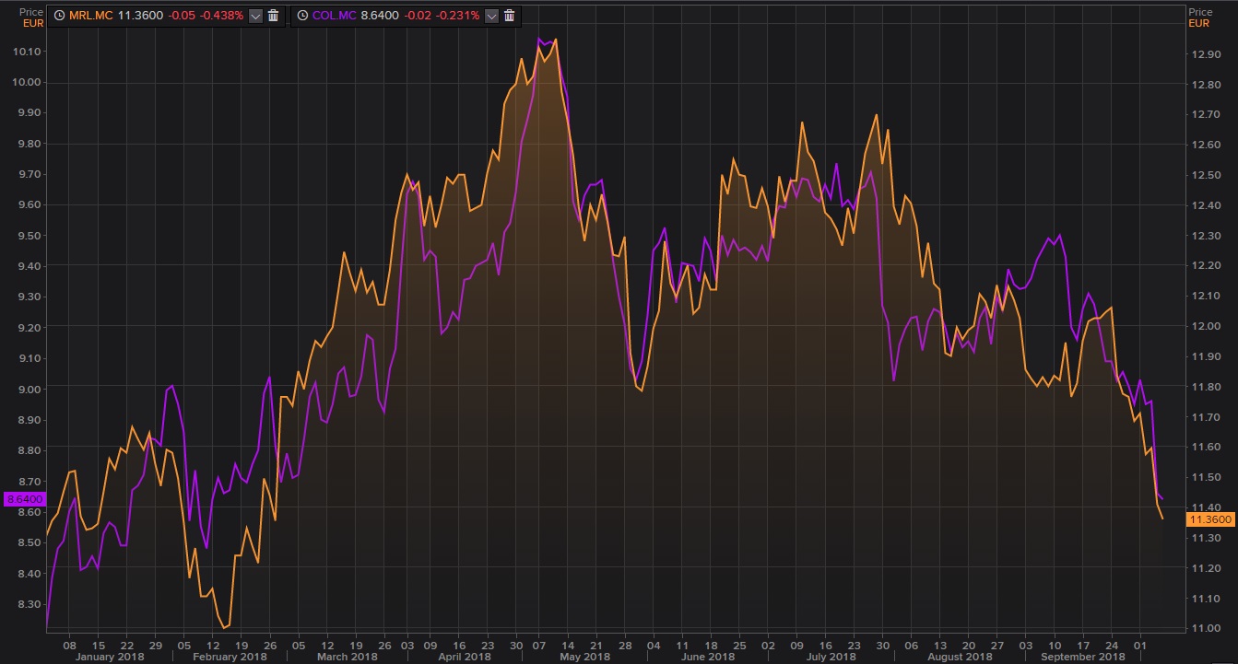
Task: Click the clock icon beside MRL.MC
Action: click(59, 16)
